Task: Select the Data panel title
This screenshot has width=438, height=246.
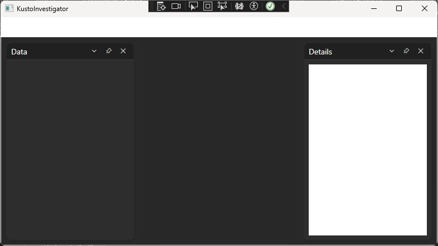Action: (20, 52)
